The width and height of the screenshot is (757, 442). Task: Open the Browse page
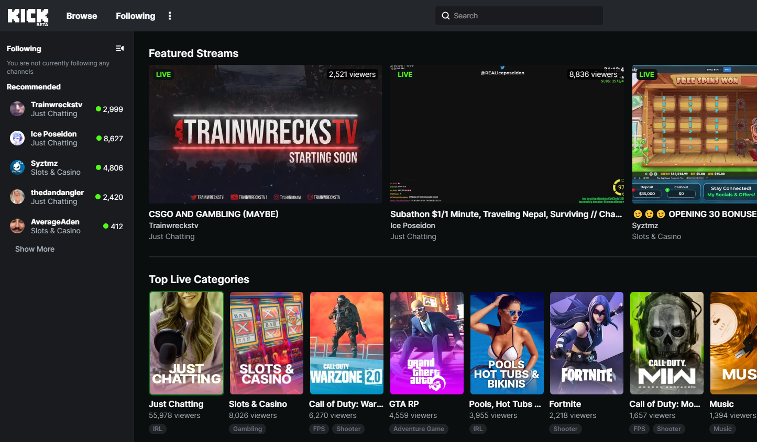coord(82,16)
